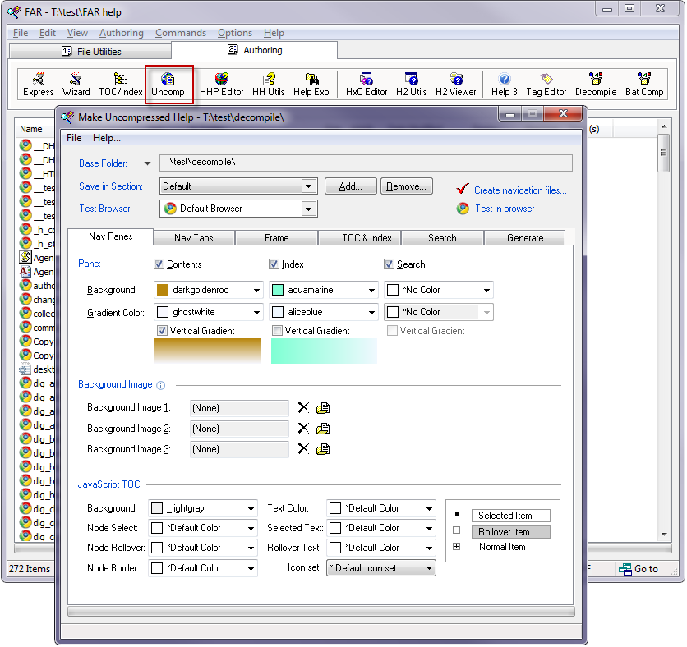Toggle the Index pane checkbox

274,264
